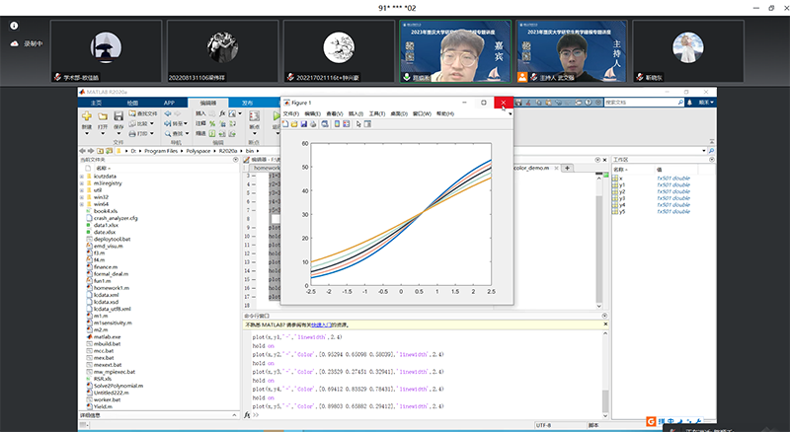
Task: Open the New dropdown arrow in ribbon
Action: tap(87, 134)
